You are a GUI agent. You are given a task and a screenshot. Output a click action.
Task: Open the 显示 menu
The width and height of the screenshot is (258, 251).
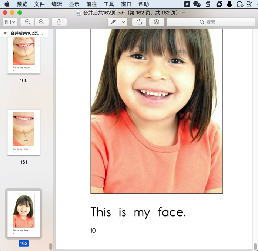[74, 4]
